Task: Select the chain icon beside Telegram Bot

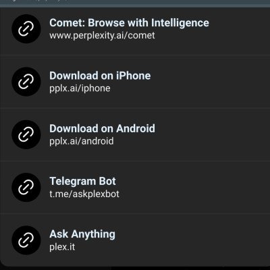Action: [26, 187]
